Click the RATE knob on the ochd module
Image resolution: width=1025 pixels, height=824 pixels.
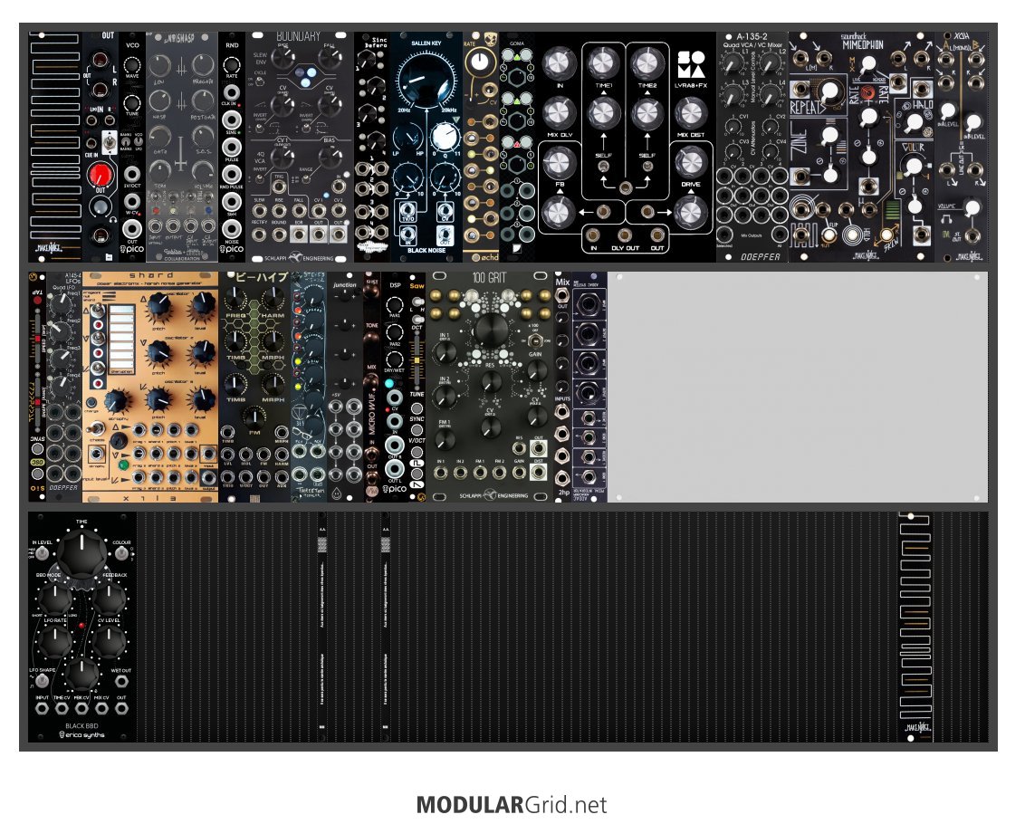click(x=480, y=62)
